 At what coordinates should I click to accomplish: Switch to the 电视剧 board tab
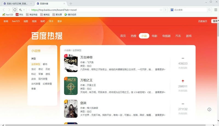point(166,36)
